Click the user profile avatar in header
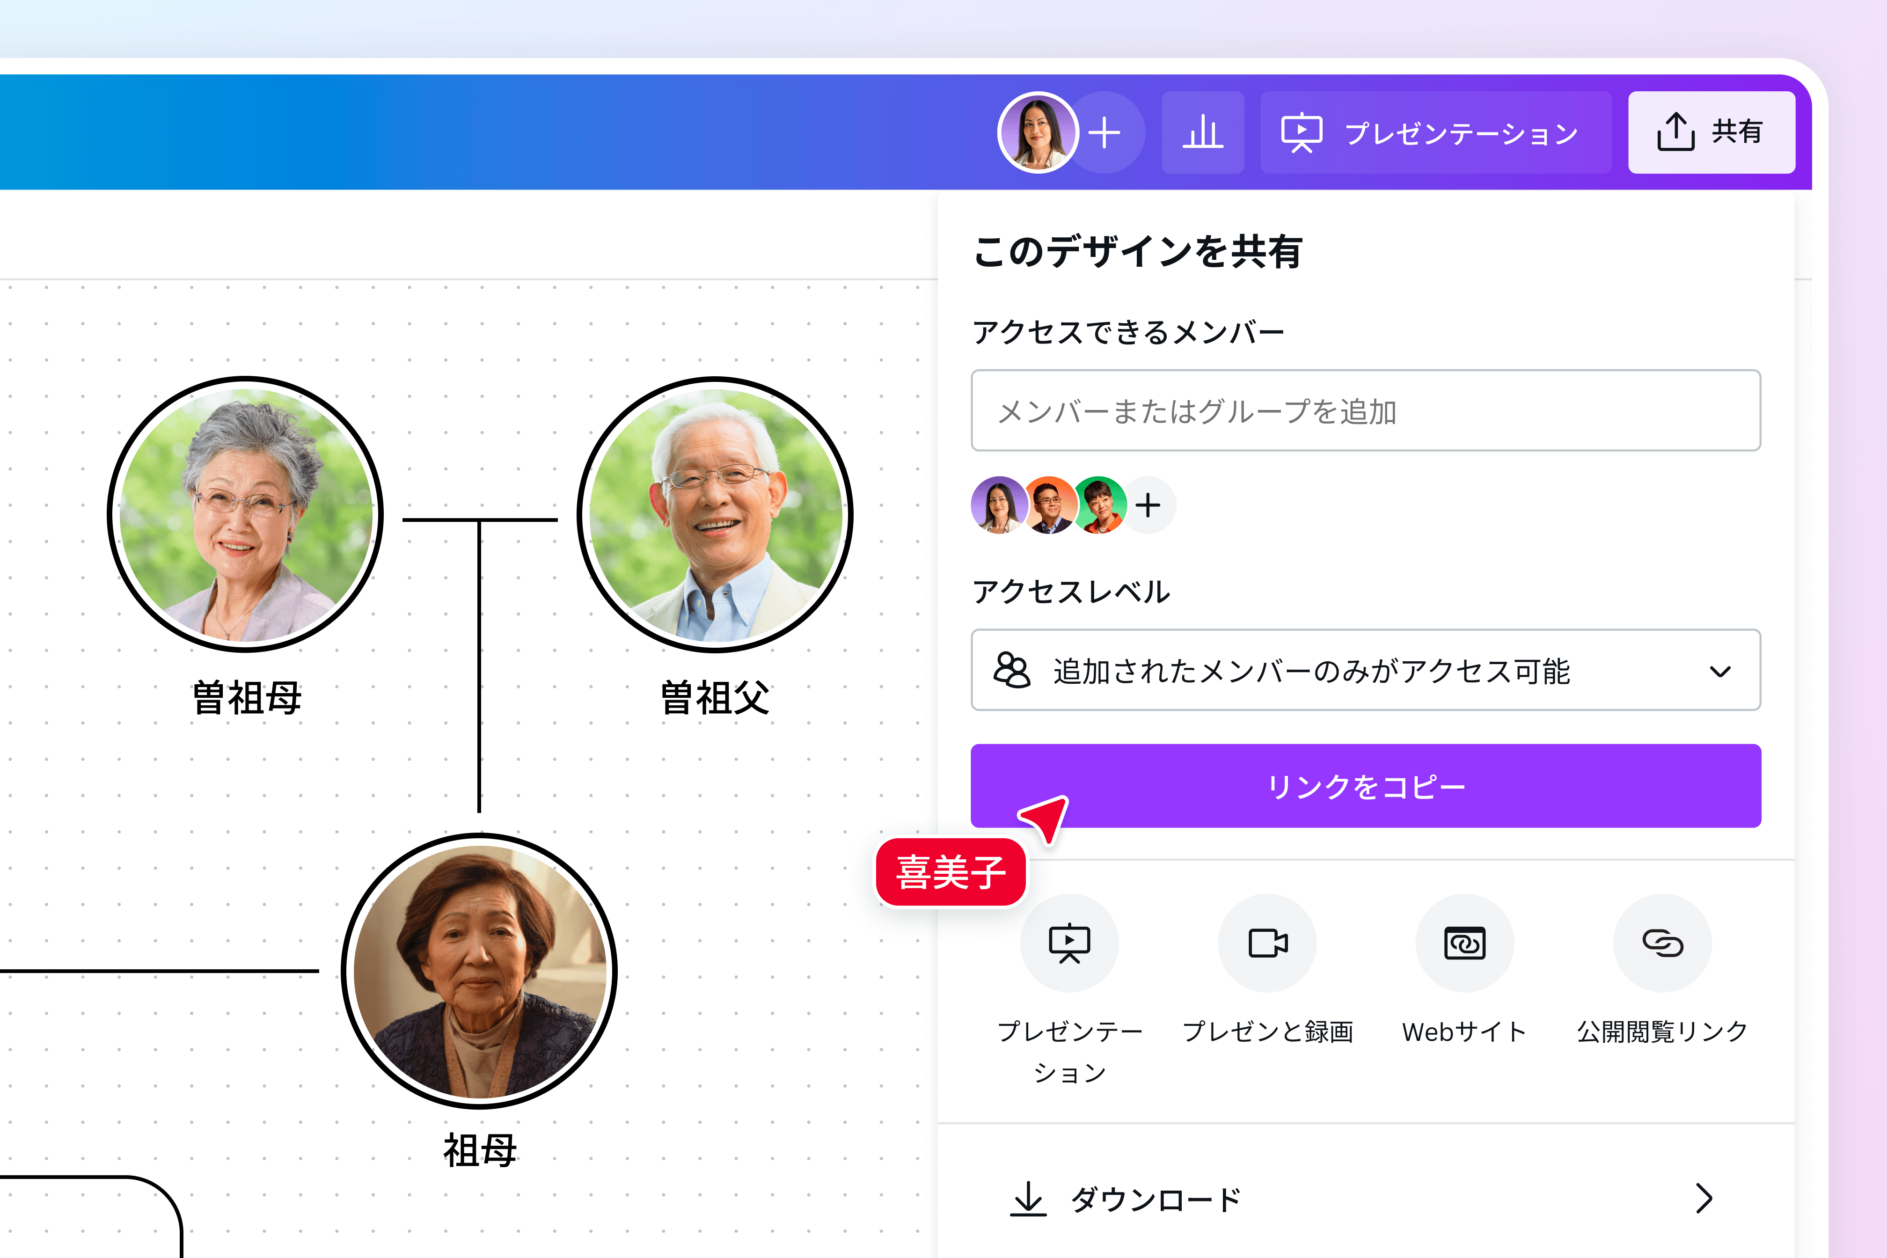Image resolution: width=1887 pixels, height=1258 pixels. click(x=1038, y=132)
